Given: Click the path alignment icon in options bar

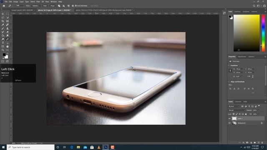Looking at the screenshot, I should pyautogui.click(x=64, y=6).
